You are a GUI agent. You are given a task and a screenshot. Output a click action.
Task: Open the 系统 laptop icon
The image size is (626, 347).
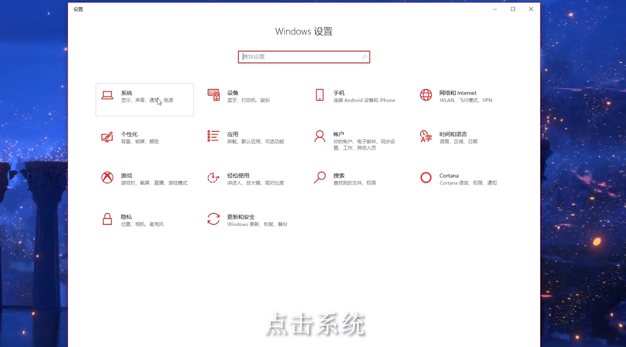107,95
